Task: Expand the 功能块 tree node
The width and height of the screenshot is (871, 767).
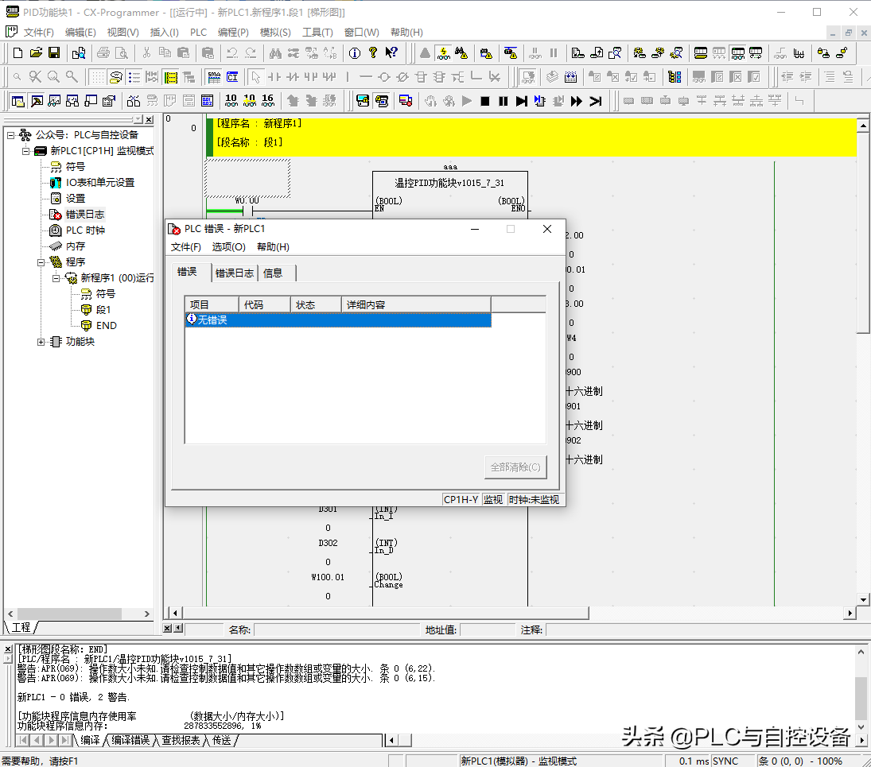Action: pyautogui.click(x=41, y=343)
